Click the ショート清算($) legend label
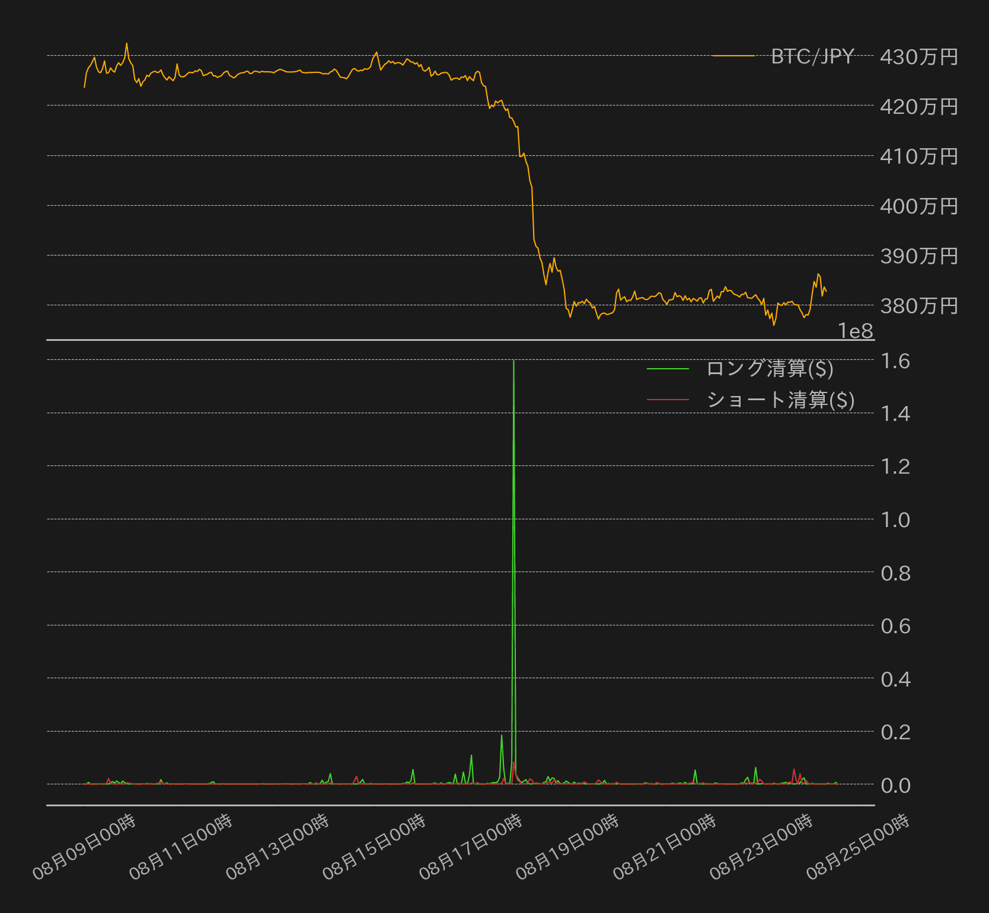 tap(780, 400)
